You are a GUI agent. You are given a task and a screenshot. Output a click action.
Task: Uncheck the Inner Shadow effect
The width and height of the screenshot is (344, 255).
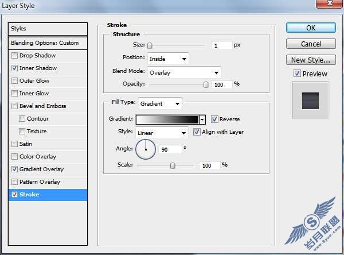pos(14,68)
